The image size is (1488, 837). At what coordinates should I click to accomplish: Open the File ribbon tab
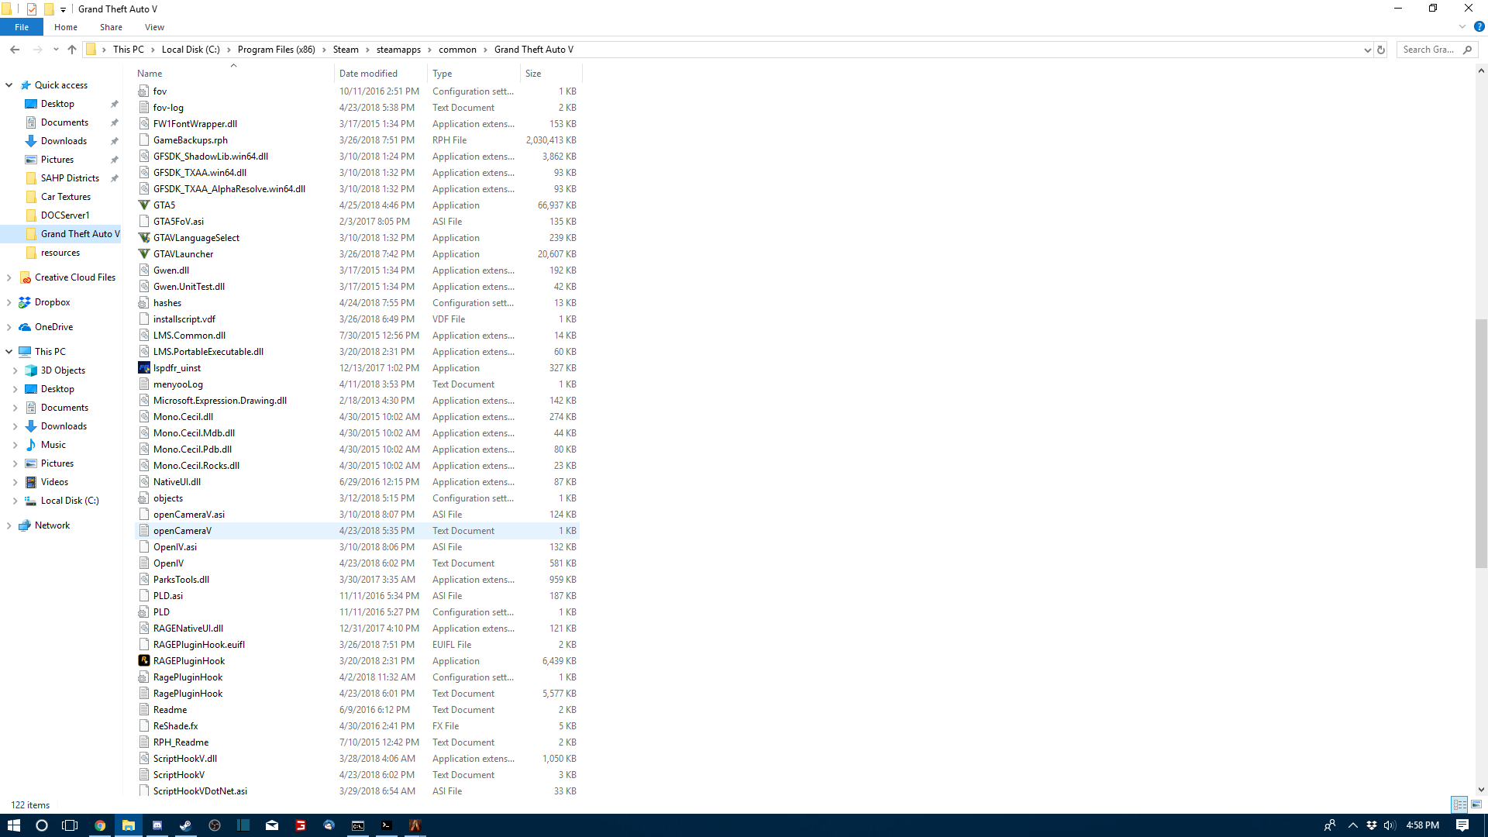[22, 27]
